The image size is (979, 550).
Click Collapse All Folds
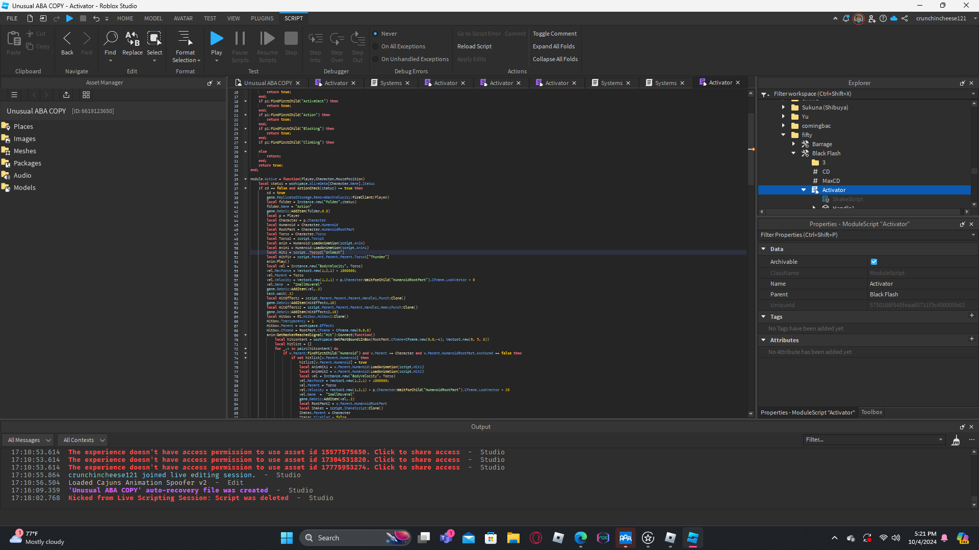pyautogui.click(x=555, y=59)
